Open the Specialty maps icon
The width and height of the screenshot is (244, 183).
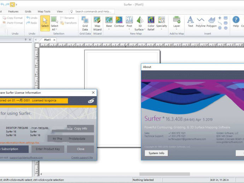click(162, 20)
